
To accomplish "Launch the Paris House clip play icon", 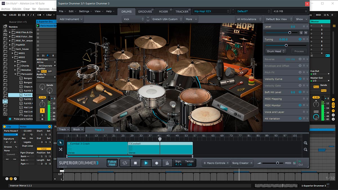I will tap(38, 26).
